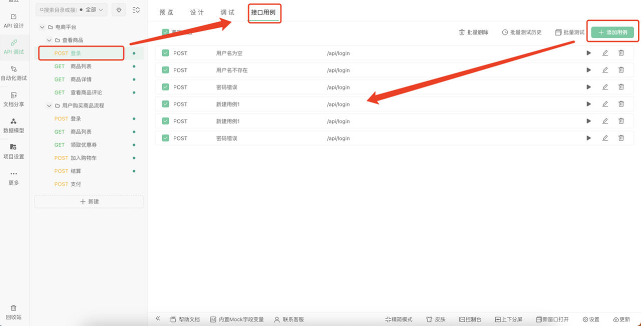This screenshot has width=641, height=326.
Task: Toggle 上下分屏 layout
Action: tap(509, 319)
